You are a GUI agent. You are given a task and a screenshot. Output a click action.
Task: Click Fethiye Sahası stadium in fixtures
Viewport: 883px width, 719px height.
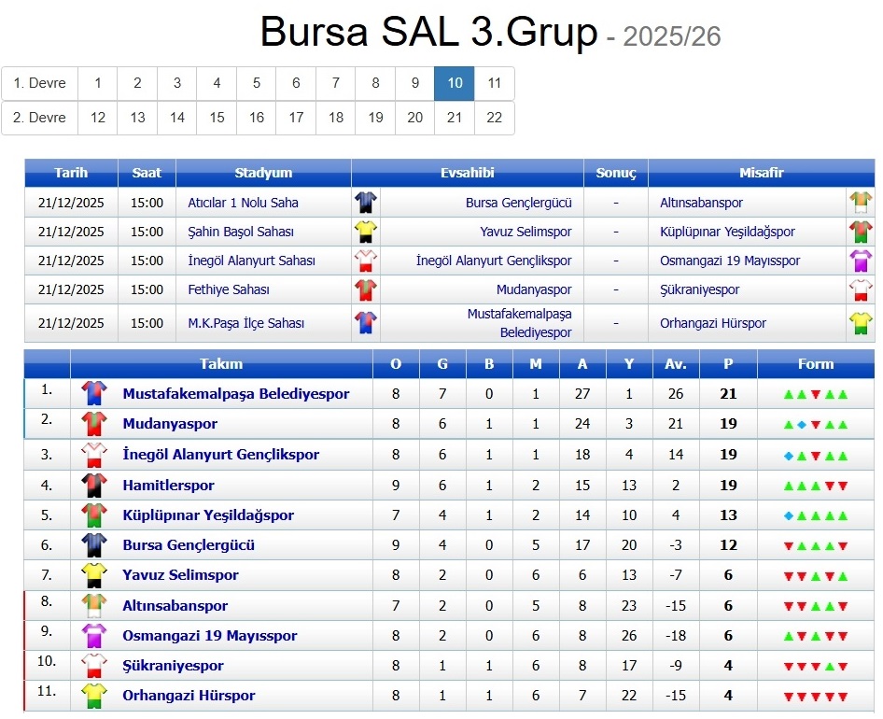229,289
